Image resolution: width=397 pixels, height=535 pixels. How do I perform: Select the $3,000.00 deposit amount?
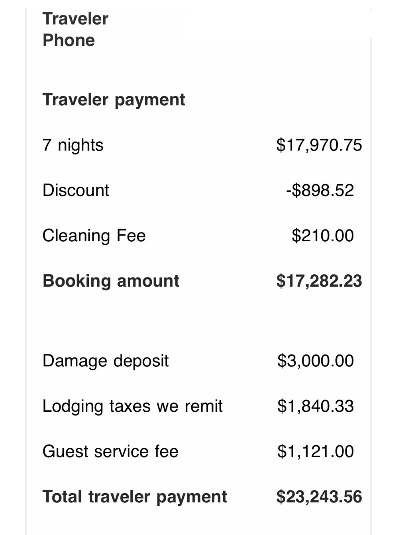coord(316,361)
